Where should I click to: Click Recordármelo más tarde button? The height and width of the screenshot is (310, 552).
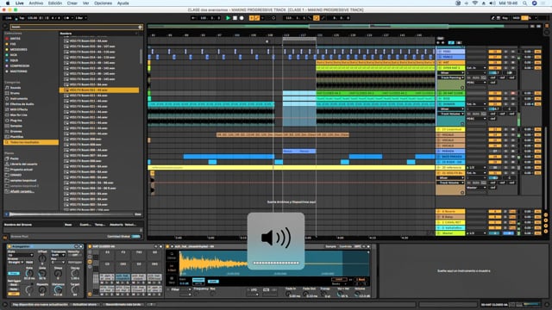click(x=123, y=304)
